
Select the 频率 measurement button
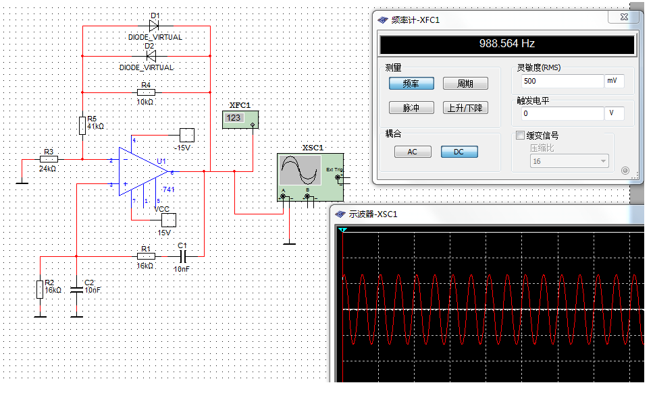(411, 84)
